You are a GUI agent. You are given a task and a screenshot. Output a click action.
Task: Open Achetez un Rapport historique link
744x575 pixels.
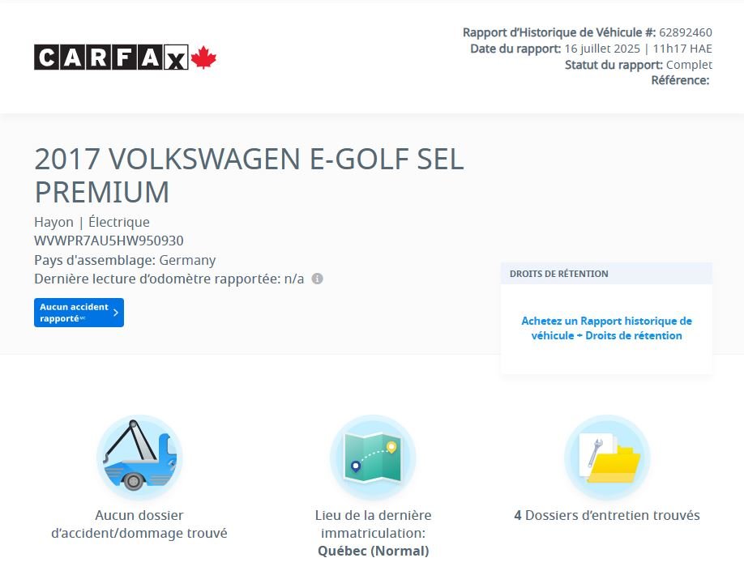(606, 328)
